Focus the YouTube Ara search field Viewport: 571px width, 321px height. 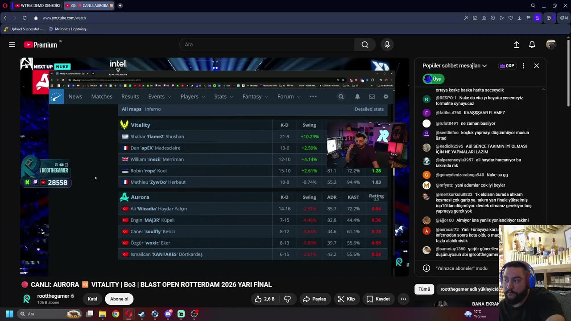[267, 45]
